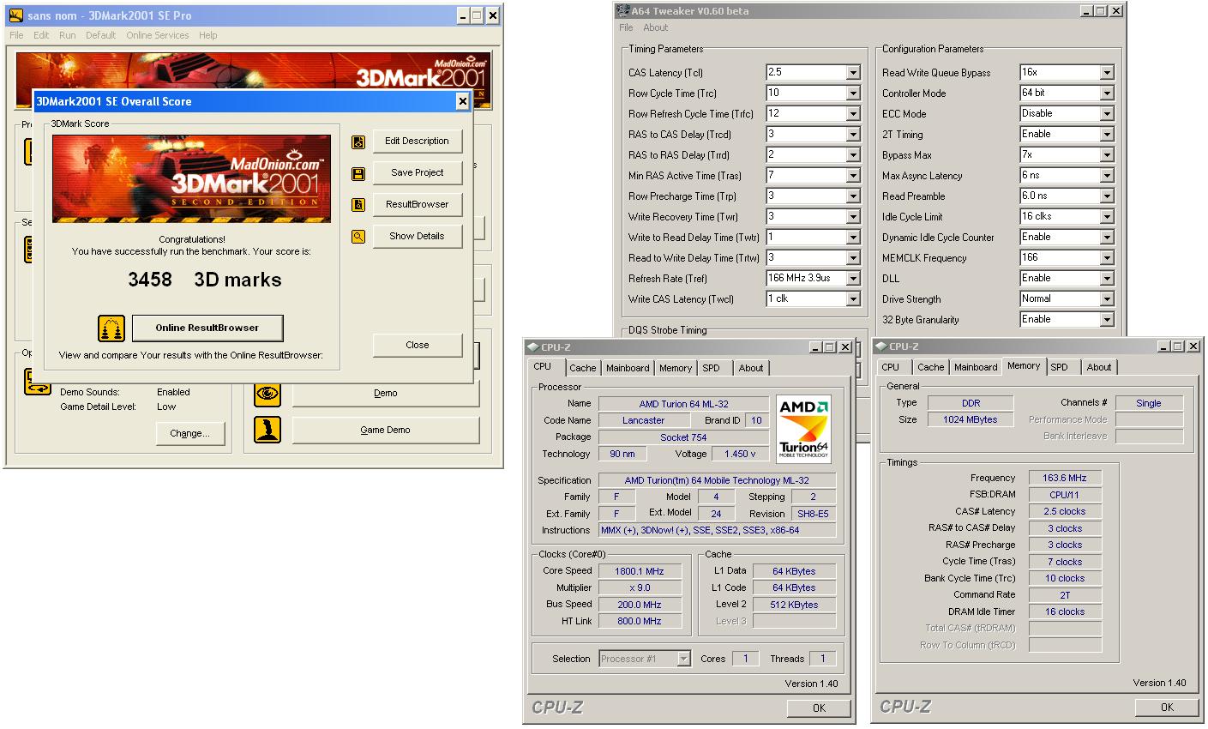1208x729 pixels.
Task: Open File menu in 3DMark2001
Action: coord(17,35)
